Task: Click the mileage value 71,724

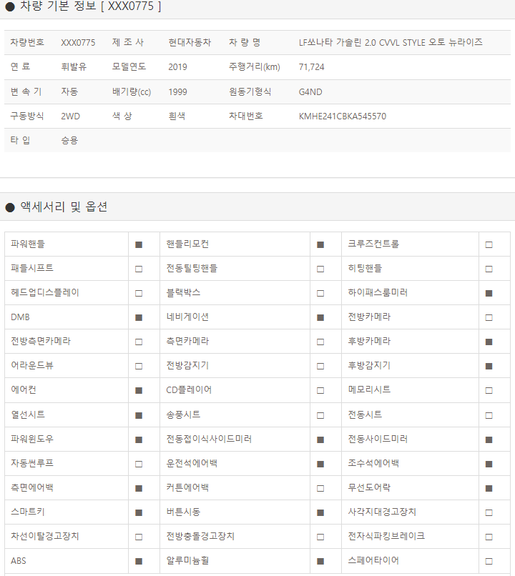Action: pyautogui.click(x=311, y=67)
